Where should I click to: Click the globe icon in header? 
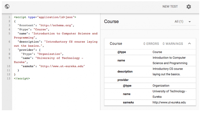(x=7, y=6)
